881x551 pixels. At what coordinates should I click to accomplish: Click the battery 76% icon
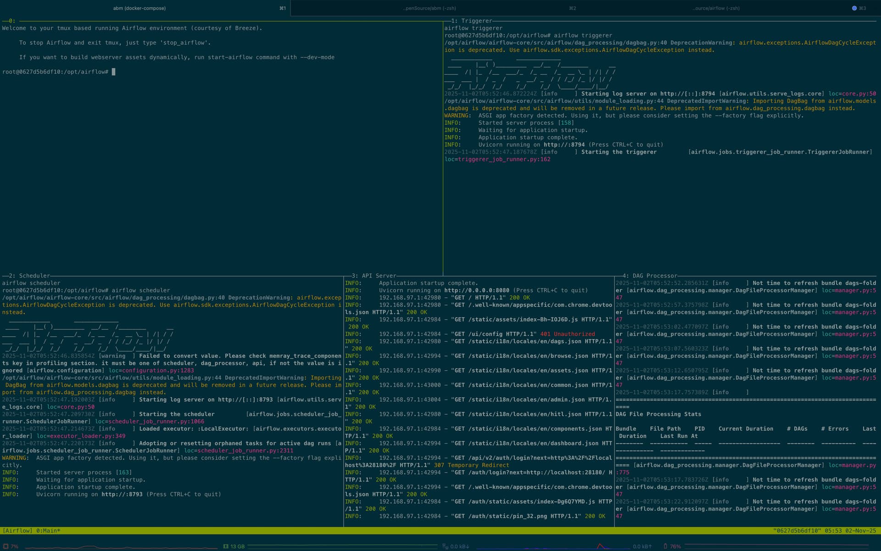pos(665,546)
